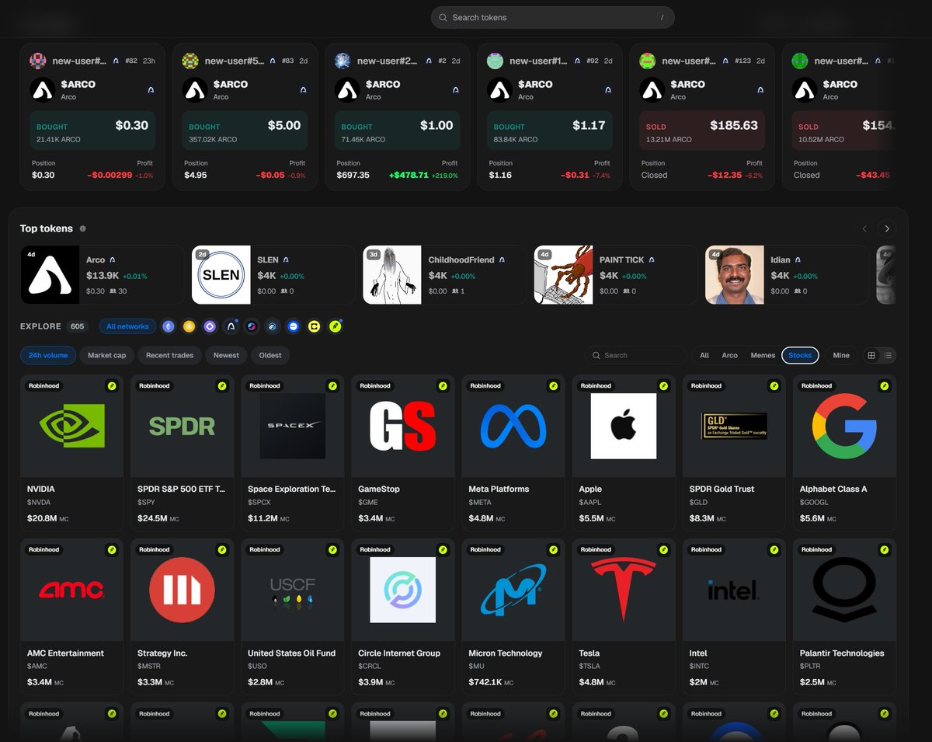
Task: Open the Circle Internet Group logo
Action: click(x=402, y=590)
